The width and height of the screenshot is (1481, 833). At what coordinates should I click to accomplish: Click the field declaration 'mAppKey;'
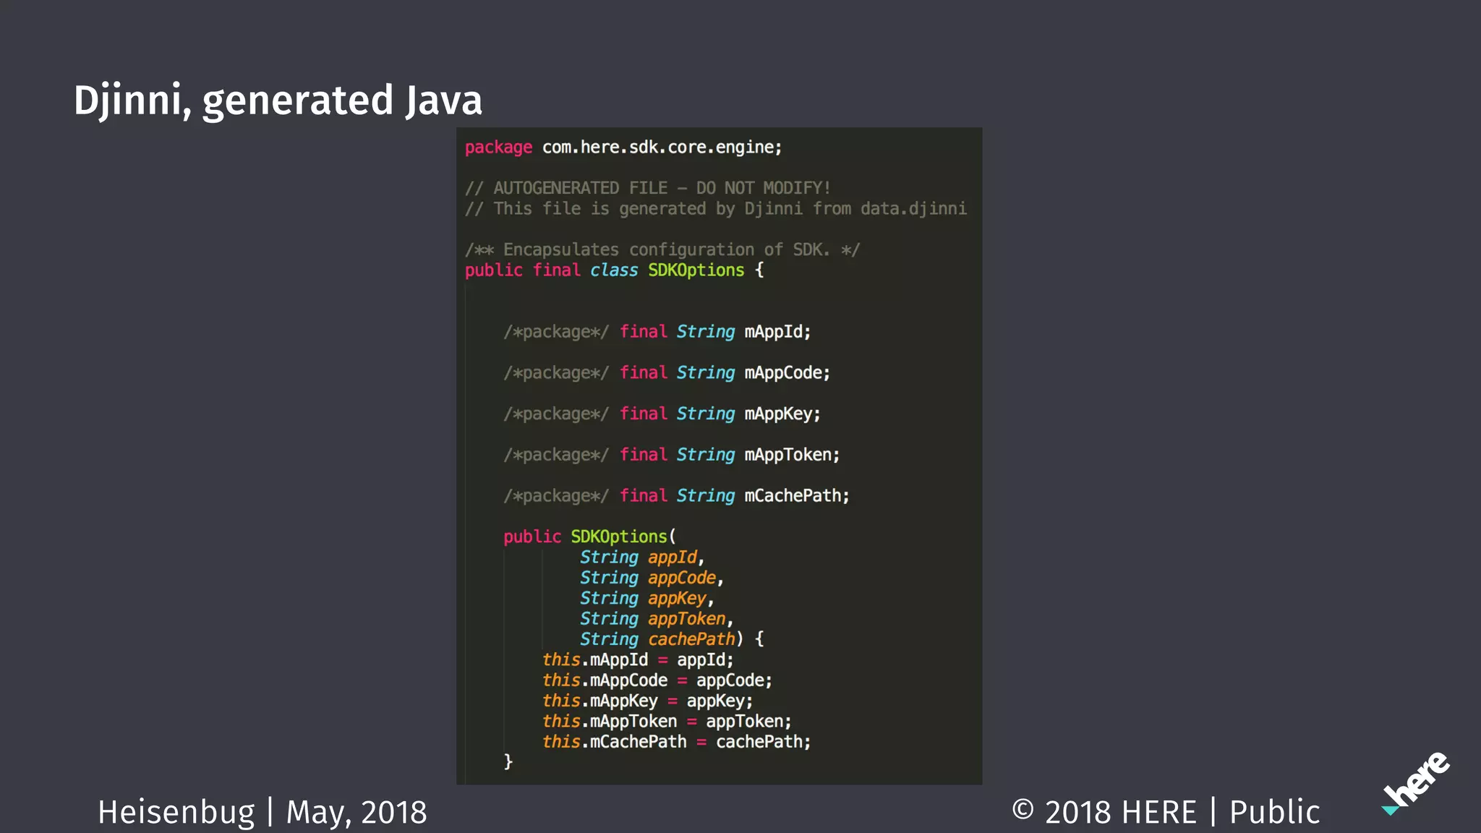tap(782, 414)
